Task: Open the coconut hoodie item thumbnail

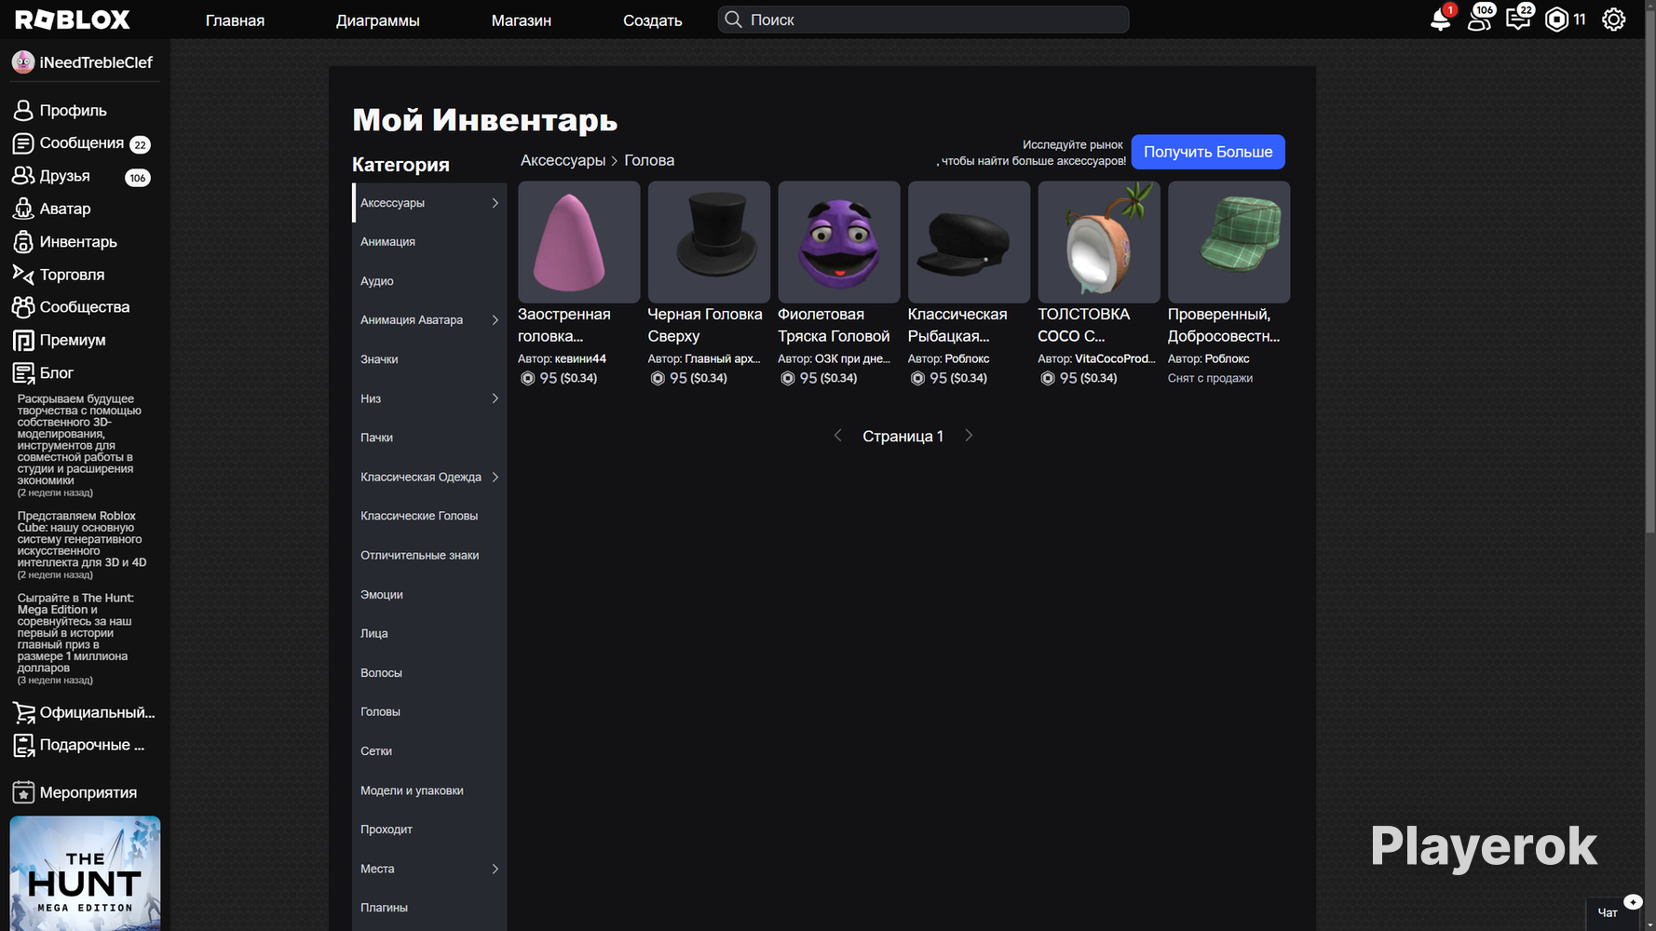Action: [x=1099, y=242]
